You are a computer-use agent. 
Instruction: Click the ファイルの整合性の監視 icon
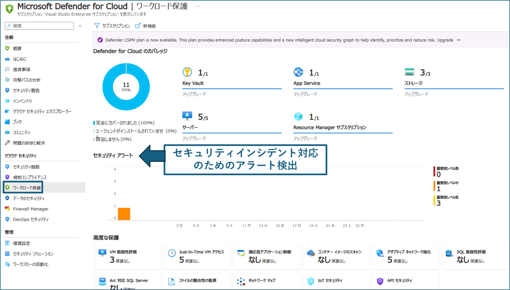[172, 281]
